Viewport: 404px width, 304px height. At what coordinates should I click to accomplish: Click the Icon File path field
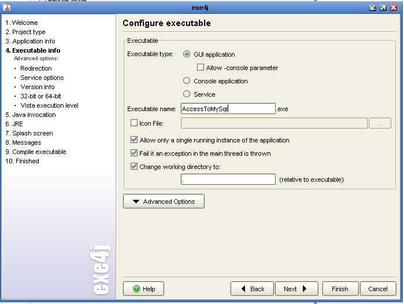point(274,123)
